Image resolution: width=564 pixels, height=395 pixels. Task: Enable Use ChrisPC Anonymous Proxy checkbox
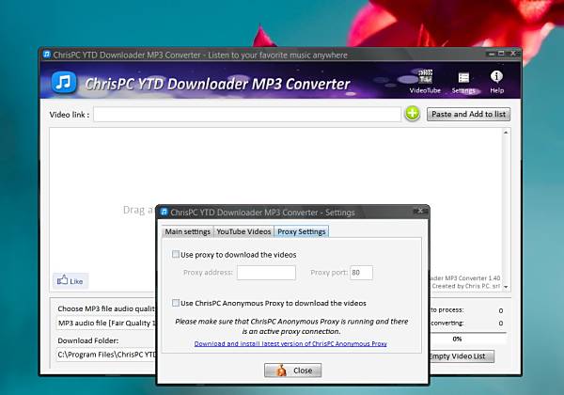point(176,303)
